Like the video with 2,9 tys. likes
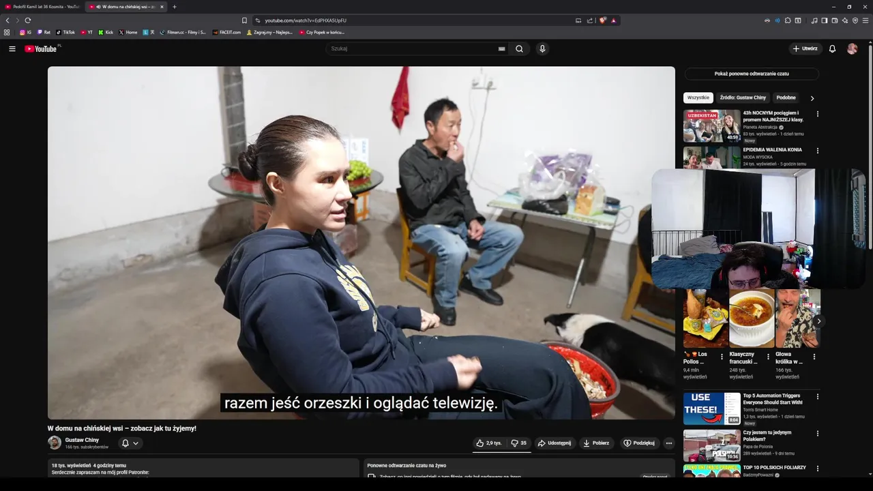The width and height of the screenshot is (873, 491). pyautogui.click(x=489, y=443)
